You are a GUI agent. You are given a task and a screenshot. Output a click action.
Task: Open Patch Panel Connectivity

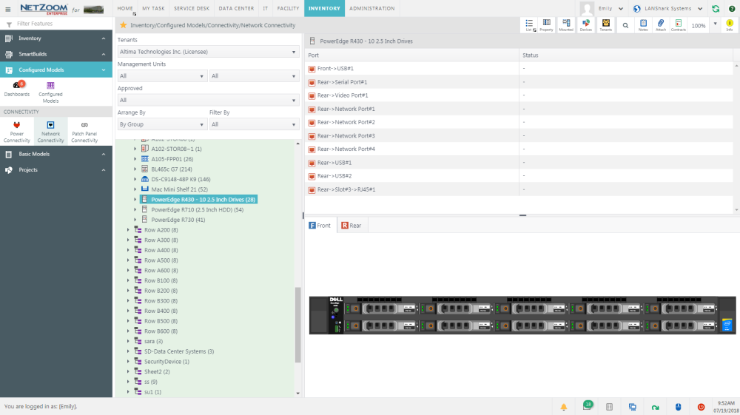(84, 131)
